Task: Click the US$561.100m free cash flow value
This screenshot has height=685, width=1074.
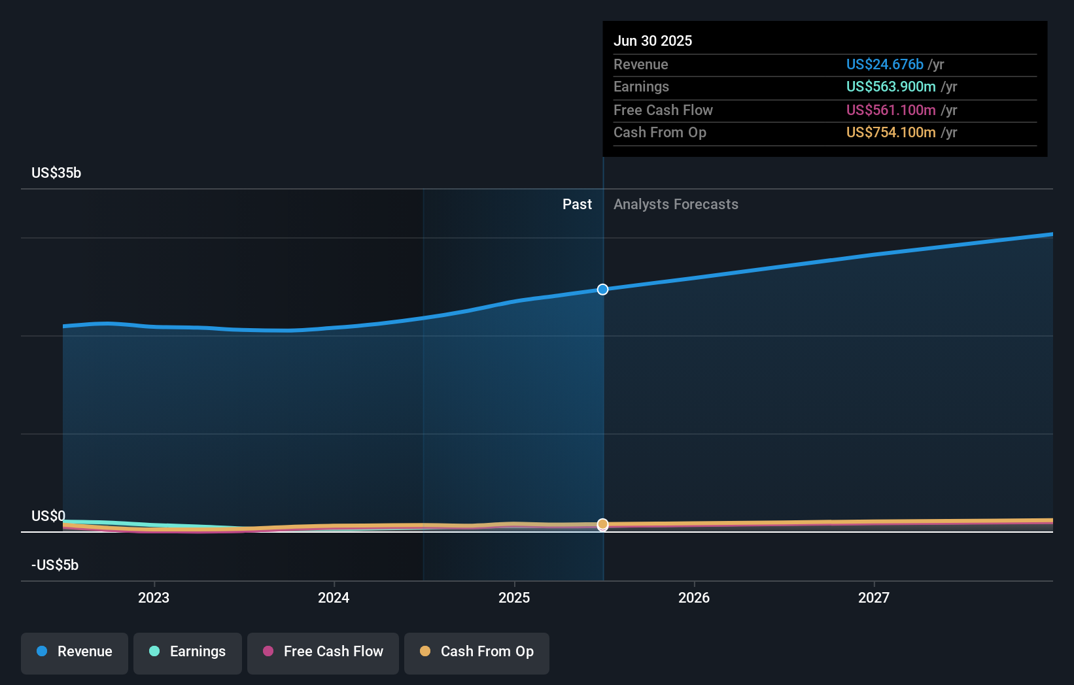Action: pyautogui.click(x=891, y=110)
